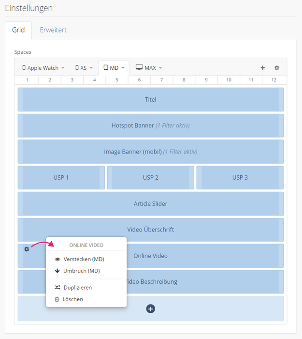Click column number 6 in grid ruler

coord(139,80)
